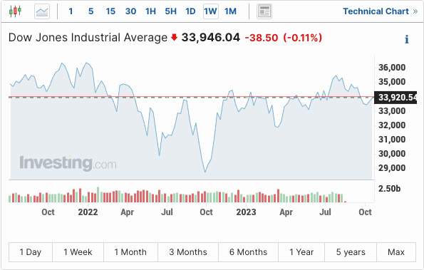Select the 30 minute interval

click(x=130, y=11)
